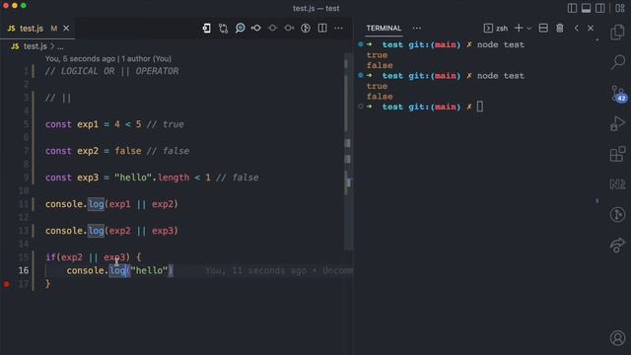631x355 pixels.
Task: Click test.js in the breadcrumb
Action: (x=35, y=46)
